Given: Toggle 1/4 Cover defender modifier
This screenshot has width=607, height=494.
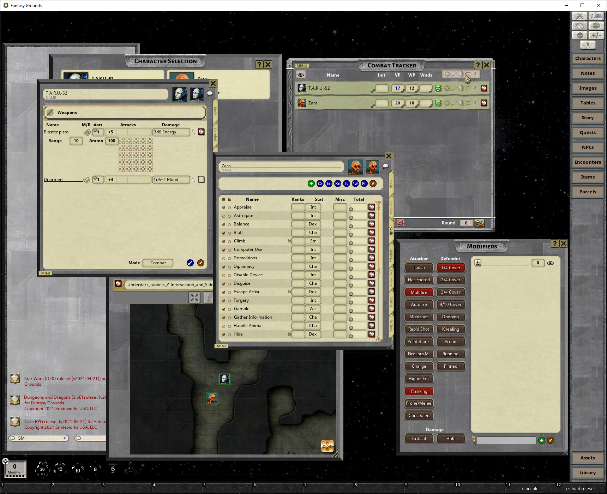Looking at the screenshot, I should click(451, 268).
